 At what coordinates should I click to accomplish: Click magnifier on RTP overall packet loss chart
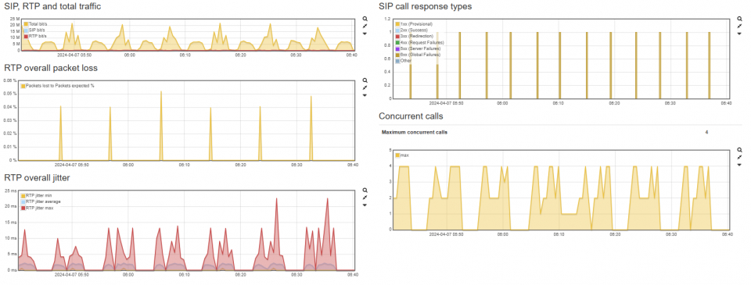(x=365, y=80)
